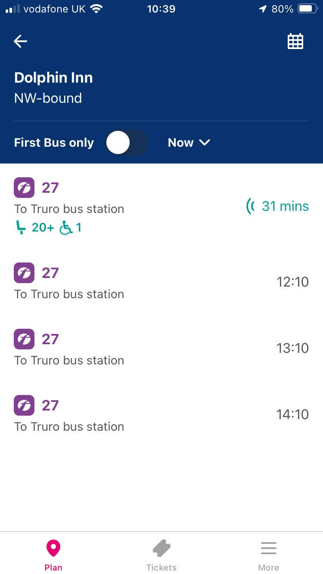Image resolution: width=323 pixels, height=574 pixels.
Task: Tap the 31 mins live departure time
Action: [x=285, y=206]
